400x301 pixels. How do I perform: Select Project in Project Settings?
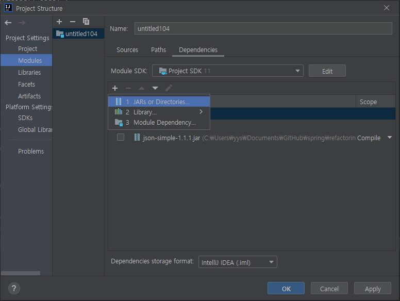(27, 49)
